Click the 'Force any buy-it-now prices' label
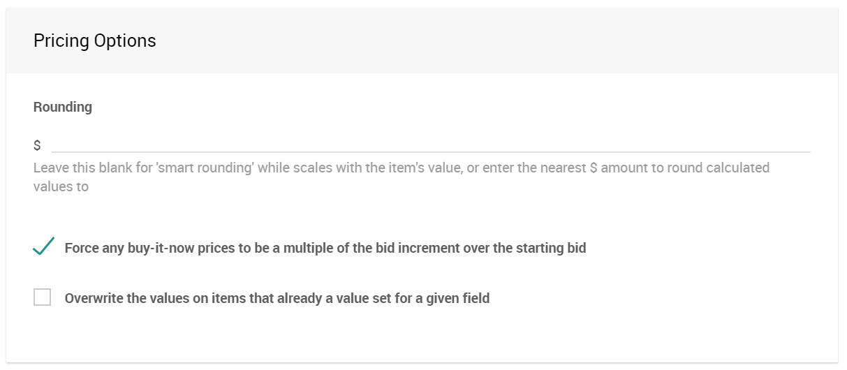Viewport: 847px width, 370px height. click(209, 248)
